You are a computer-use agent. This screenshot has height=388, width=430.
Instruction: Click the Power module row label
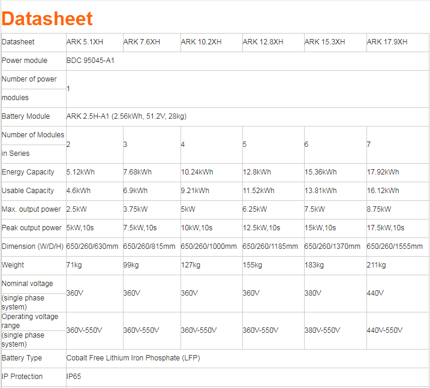tap(25, 61)
